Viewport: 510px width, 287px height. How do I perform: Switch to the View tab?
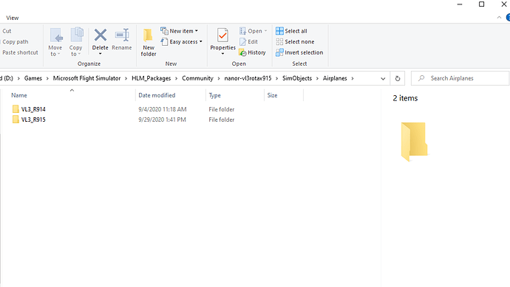pyautogui.click(x=13, y=18)
